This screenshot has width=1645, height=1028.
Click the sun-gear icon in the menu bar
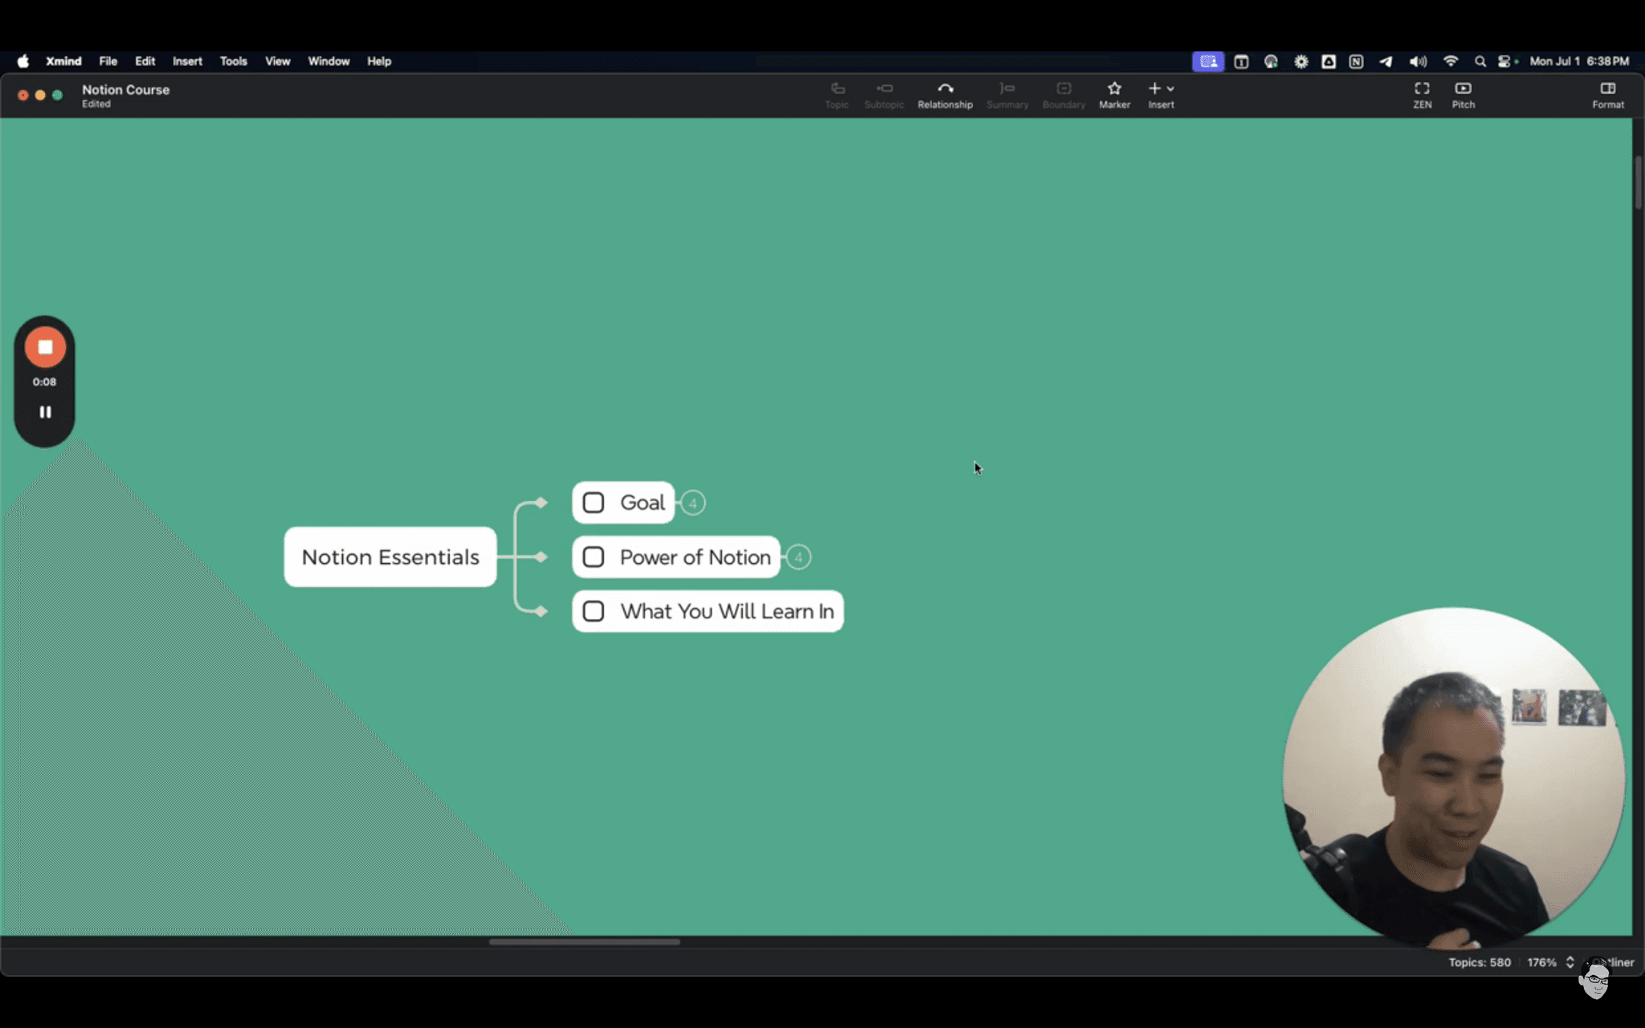coord(1300,61)
